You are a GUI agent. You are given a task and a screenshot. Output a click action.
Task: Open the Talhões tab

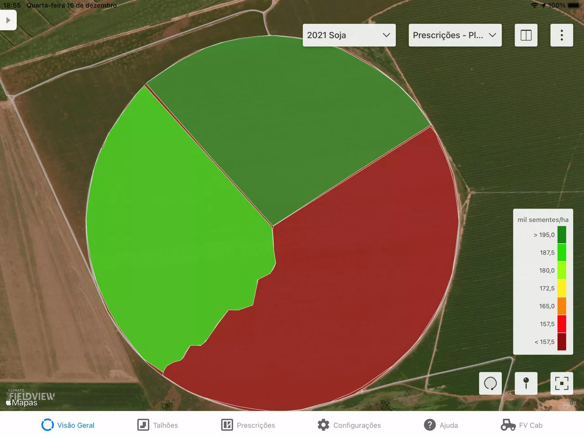(158, 425)
